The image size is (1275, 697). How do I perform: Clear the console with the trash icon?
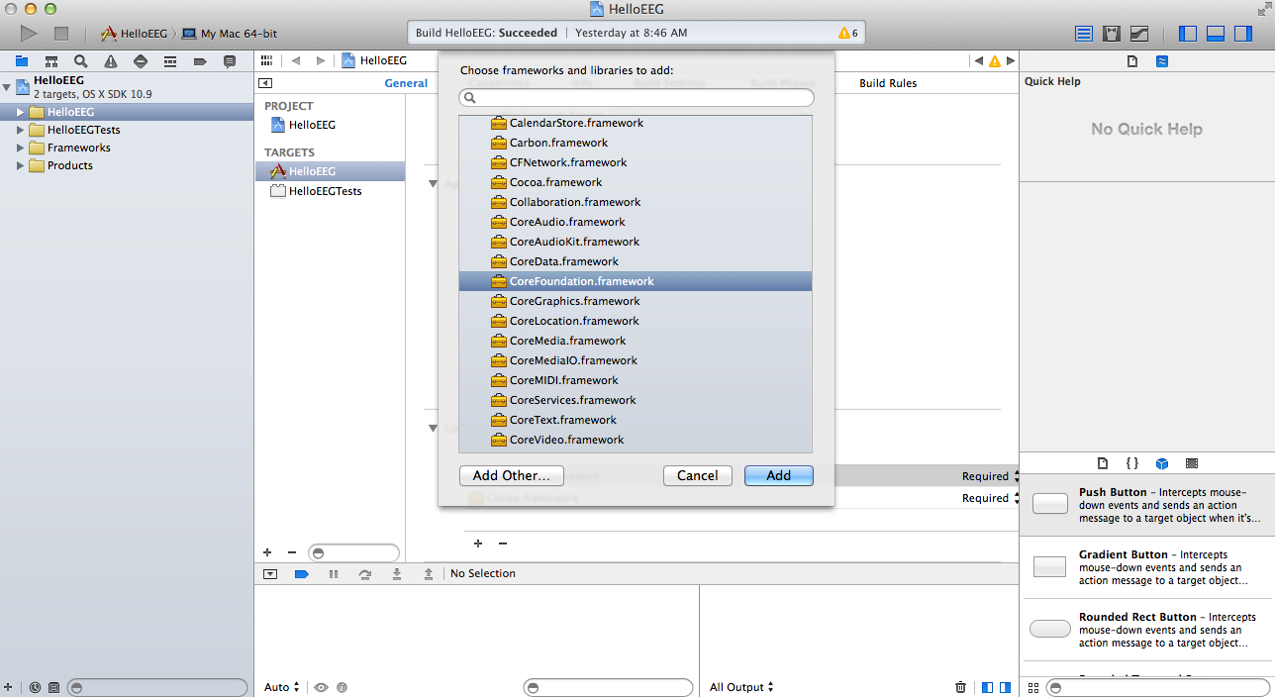[x=960, y=687]
